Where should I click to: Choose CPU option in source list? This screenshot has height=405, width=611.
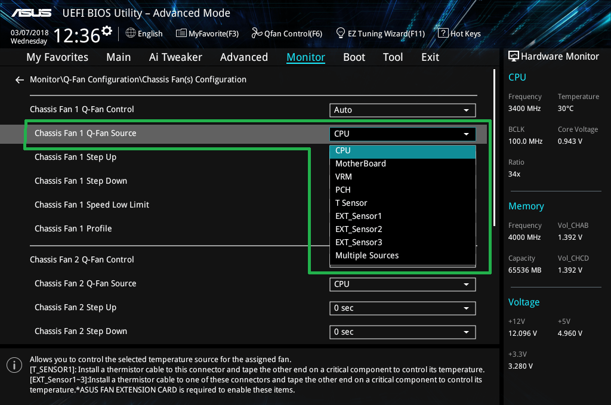coord(403,152)
